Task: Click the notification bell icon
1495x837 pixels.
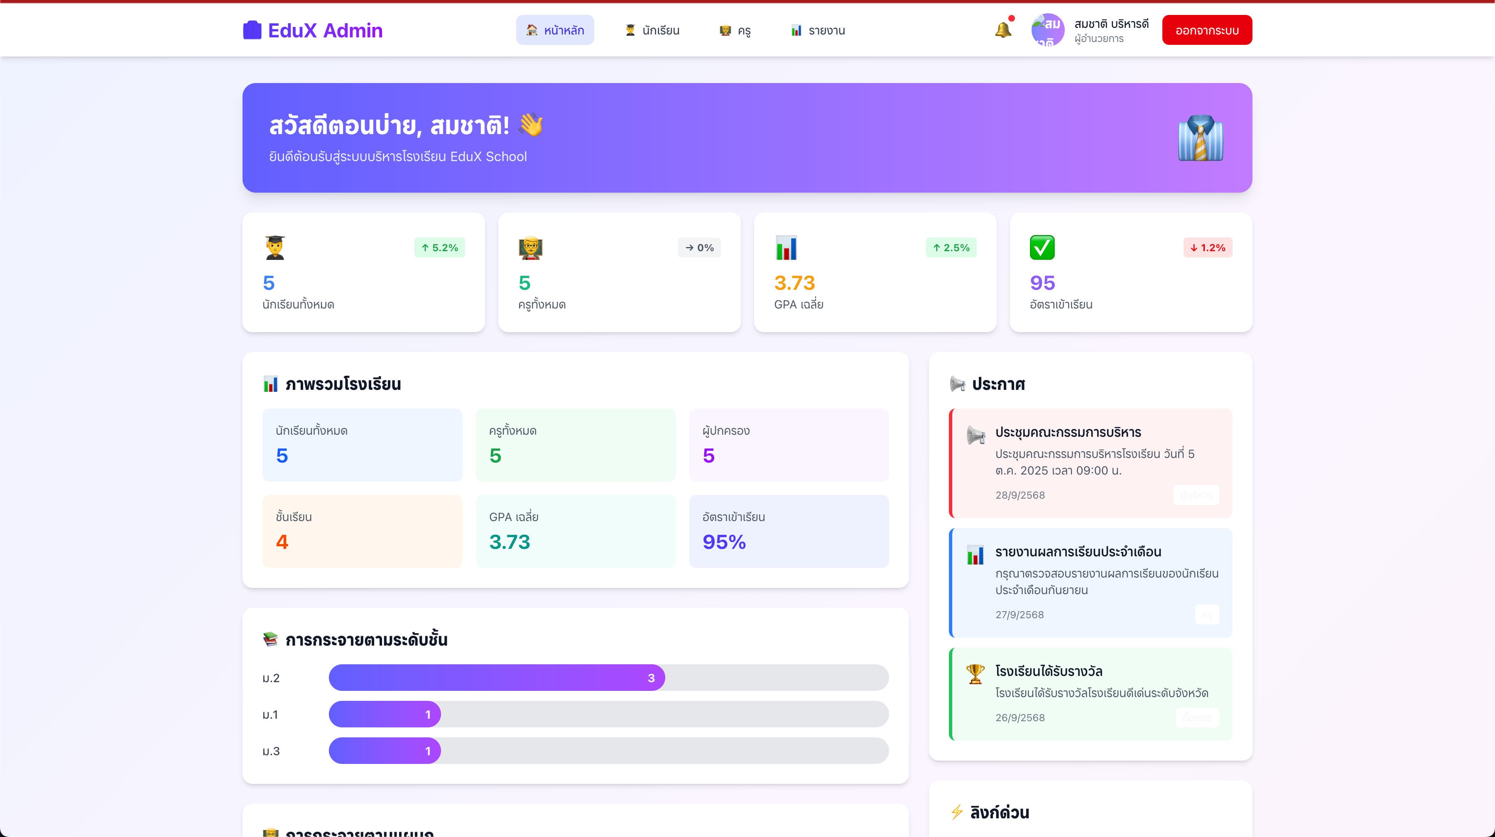Action: [x=1003, y=29]
